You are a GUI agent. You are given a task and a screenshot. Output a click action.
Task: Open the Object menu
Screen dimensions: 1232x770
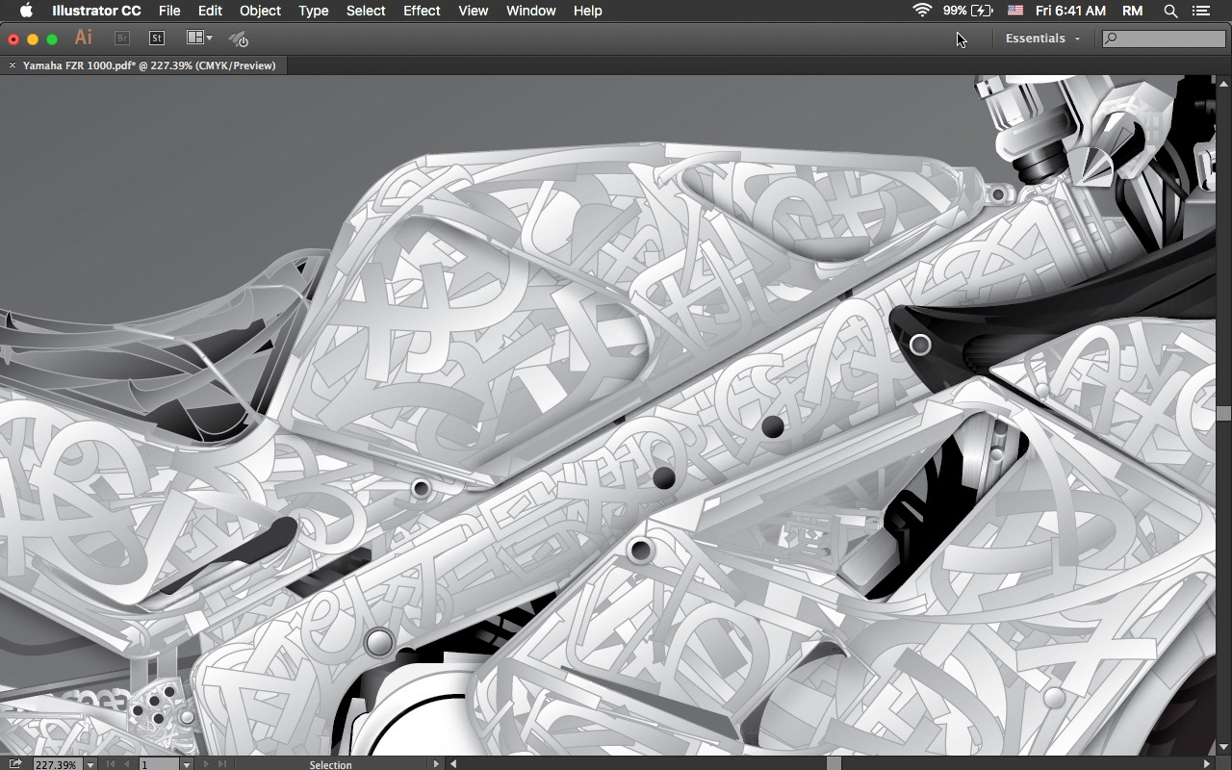click(260, 11)
